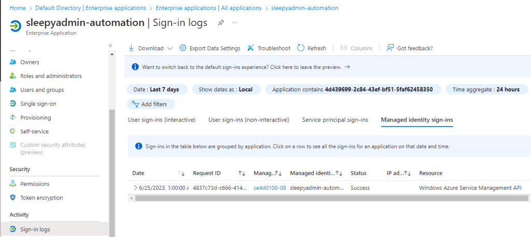Click the Troubleshoot tool icon
Screen dimensions: 531x237
(250, 48)
